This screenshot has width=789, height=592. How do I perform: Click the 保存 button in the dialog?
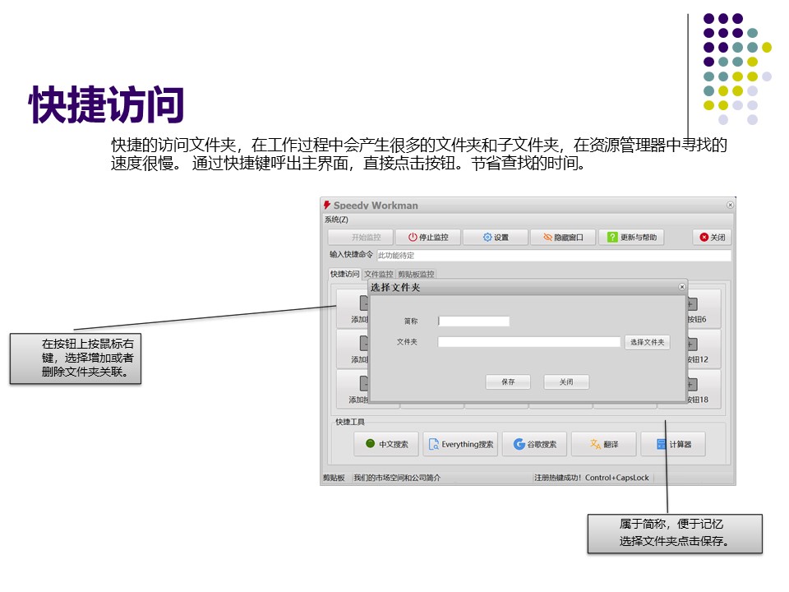(508, 382)
